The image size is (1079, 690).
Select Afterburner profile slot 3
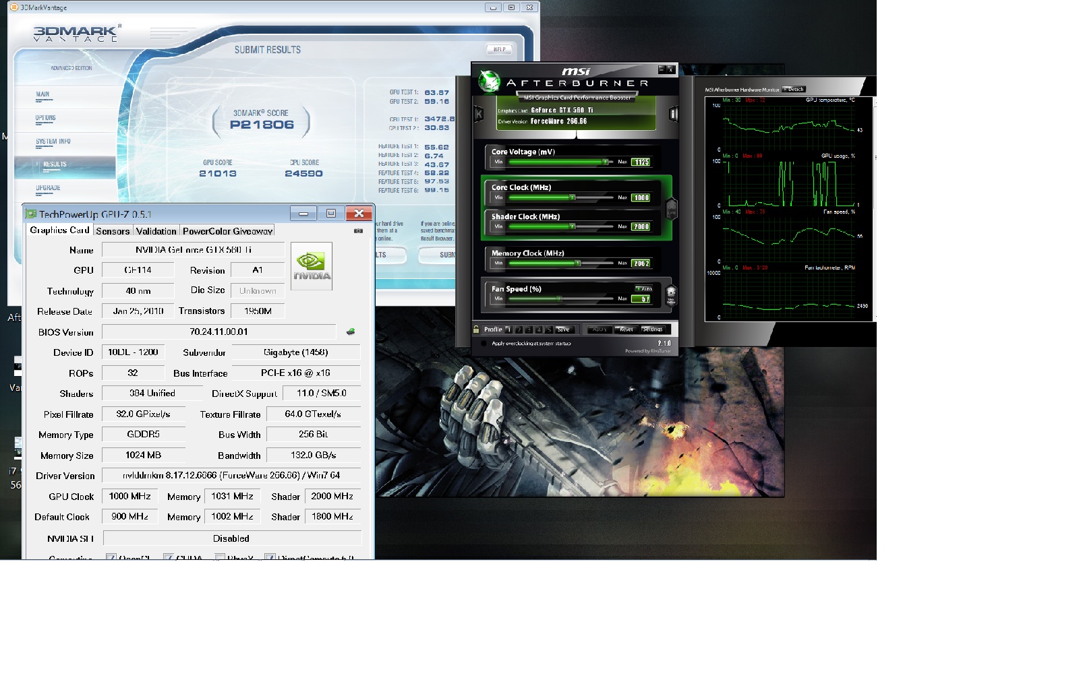(529, 330)
